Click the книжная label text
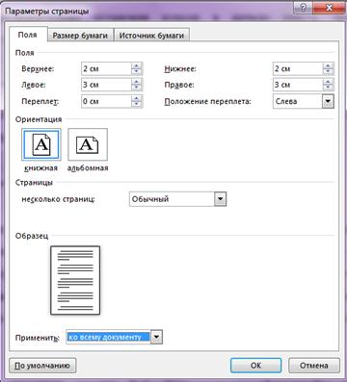Image resolution: width=347 pixels, height=382 pixels. (41, 168)
